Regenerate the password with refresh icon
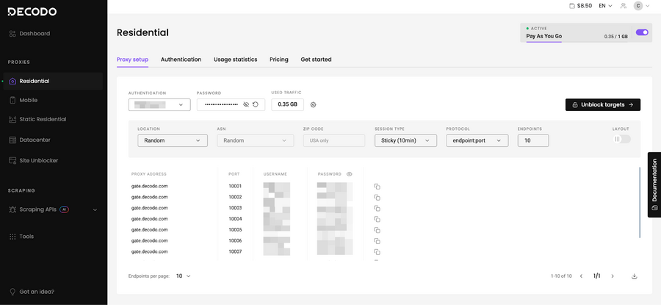This screenshot has height=305, width=661. tap(256, 104)
